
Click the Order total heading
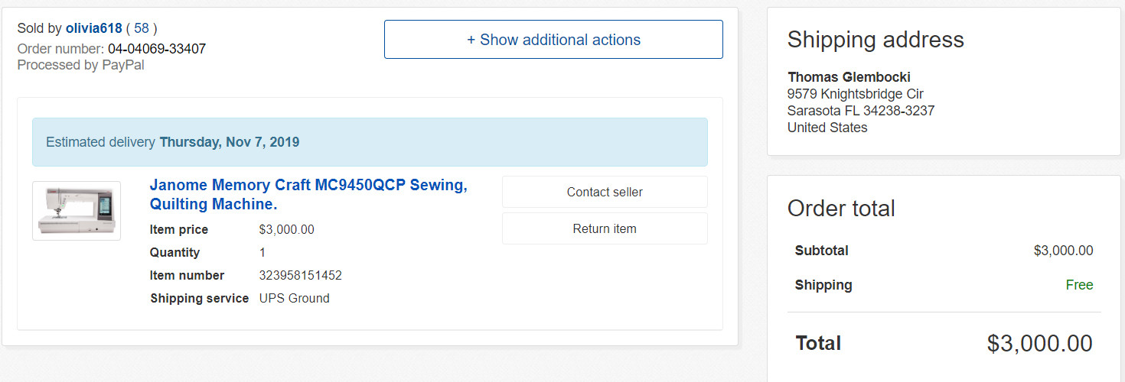click(x=841, y=209)
